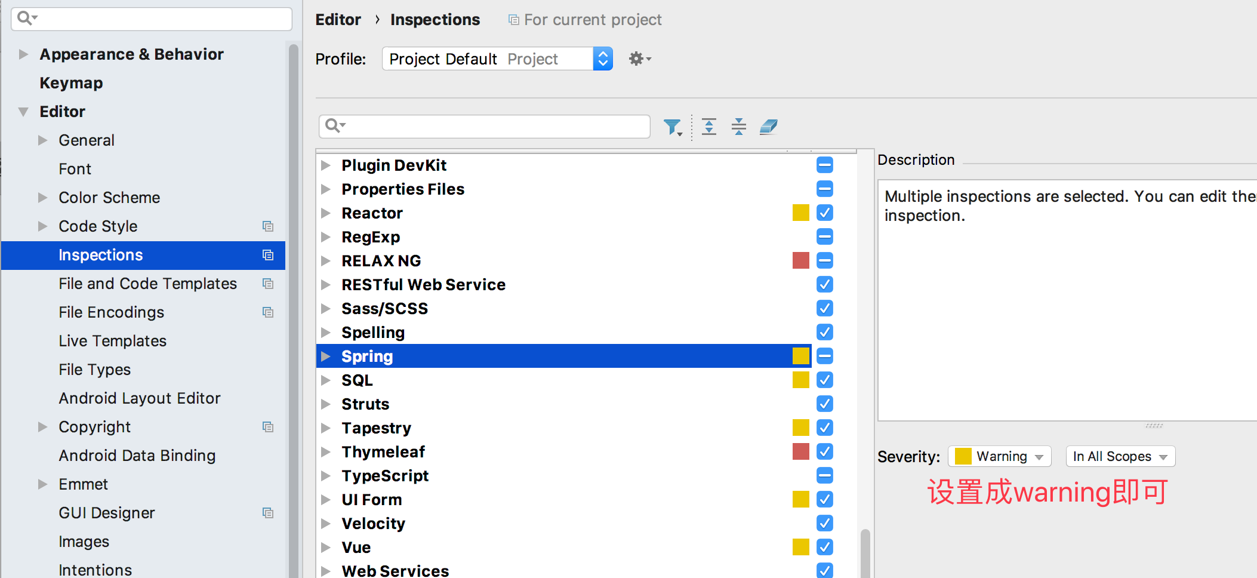Toggle the RegExp inspections checkbox
The height and width of the screenshot is (578, 1257).
pos(825,236)
